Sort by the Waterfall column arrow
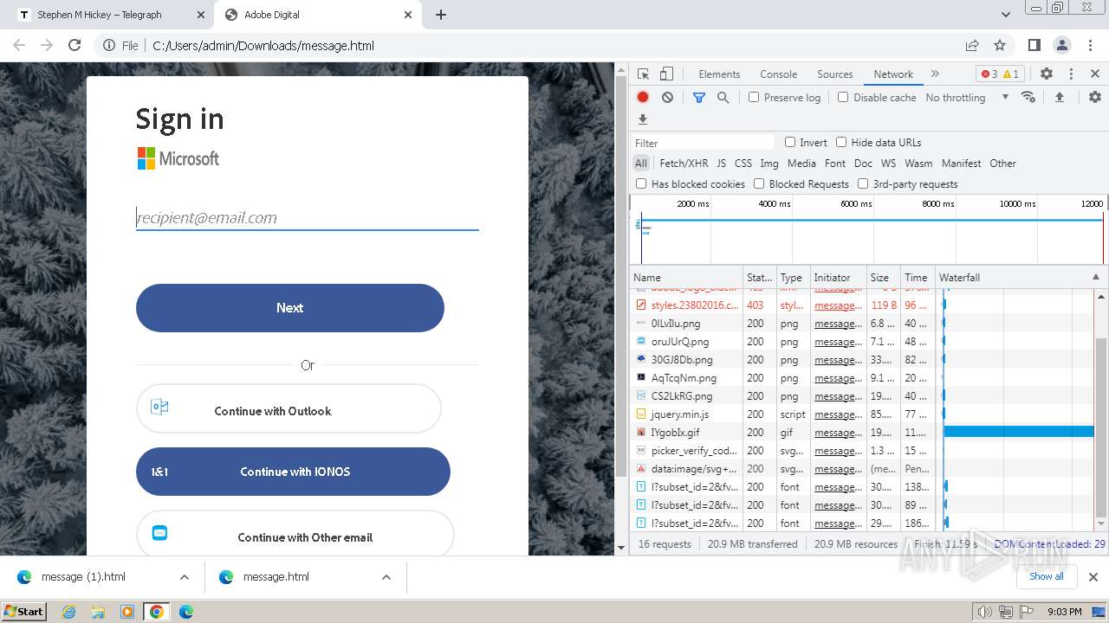Screen dimensions: 1109x623 [x=1095, y=278]
